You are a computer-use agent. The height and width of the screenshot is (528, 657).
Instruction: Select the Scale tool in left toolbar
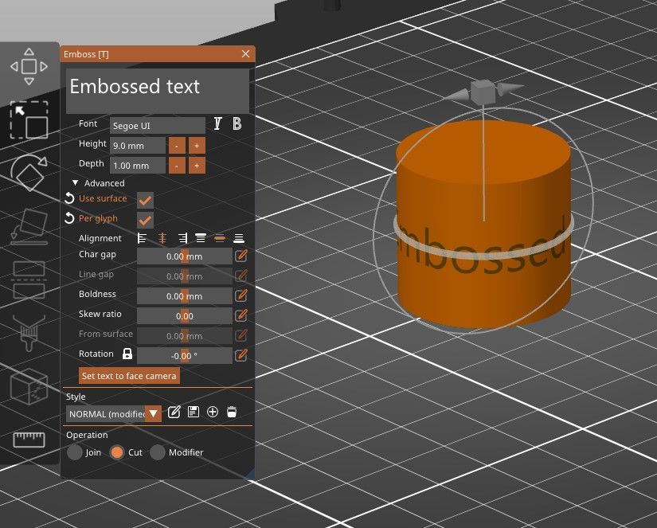tap(29, 119)
